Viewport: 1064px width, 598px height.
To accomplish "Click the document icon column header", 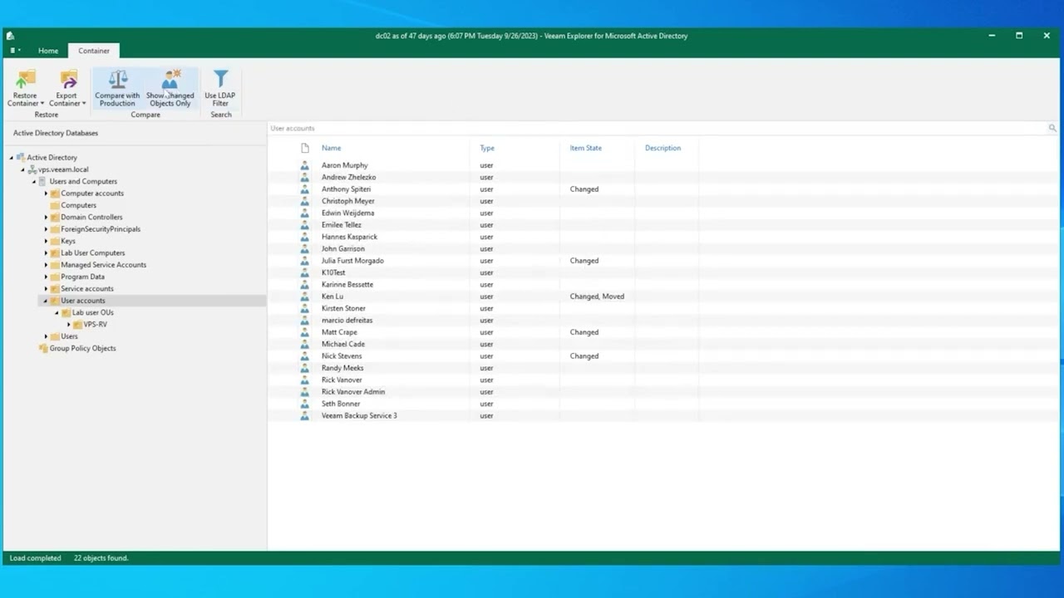I will click(305, 148).
